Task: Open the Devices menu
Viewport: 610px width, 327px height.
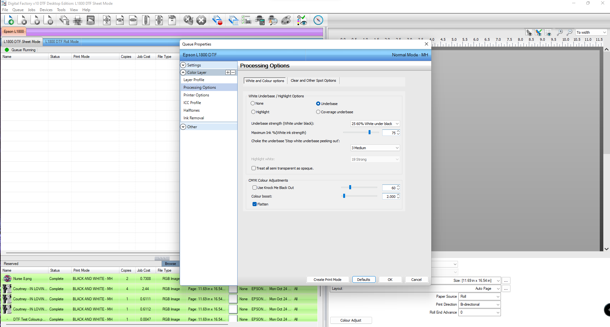Action: pos(46,10)
